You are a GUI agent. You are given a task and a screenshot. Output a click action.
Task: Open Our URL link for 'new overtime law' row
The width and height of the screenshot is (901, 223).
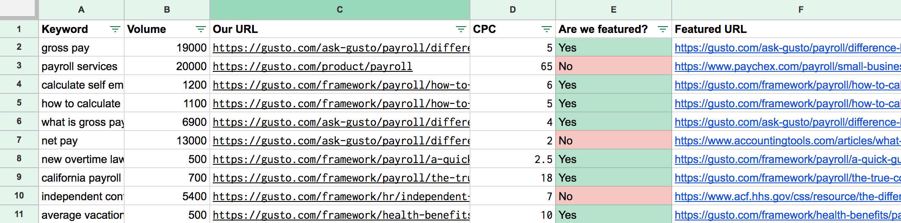tap(341, 159)
